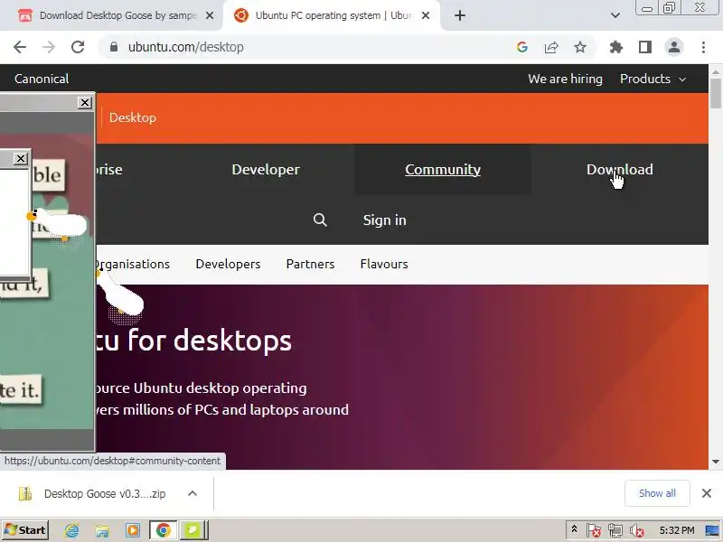Viewport: 723px width, 542px height.
Task: Click the ubuntu.com/desktop address bar
Action: [305, 47]
